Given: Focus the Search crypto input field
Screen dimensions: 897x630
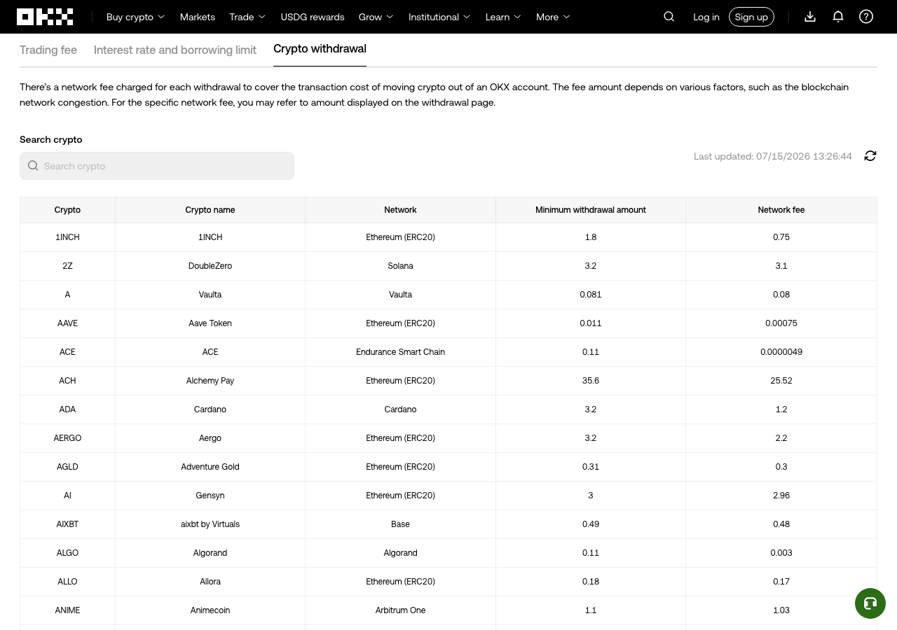Looking at the screenshot, I should [x=157, y=166].
